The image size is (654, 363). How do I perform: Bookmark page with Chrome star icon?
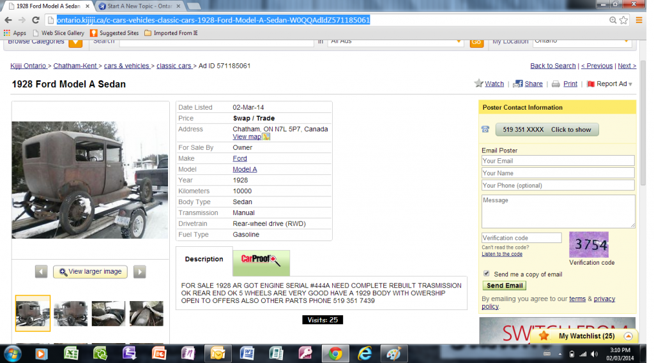coord(623,20)
